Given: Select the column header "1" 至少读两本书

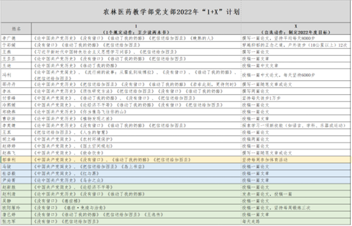Looking at the screenshot, I should tap(136, 29).
